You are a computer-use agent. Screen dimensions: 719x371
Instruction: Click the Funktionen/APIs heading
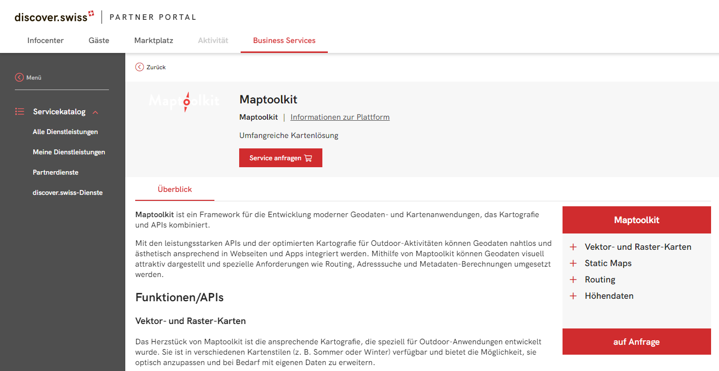click(x=180, y=297)
